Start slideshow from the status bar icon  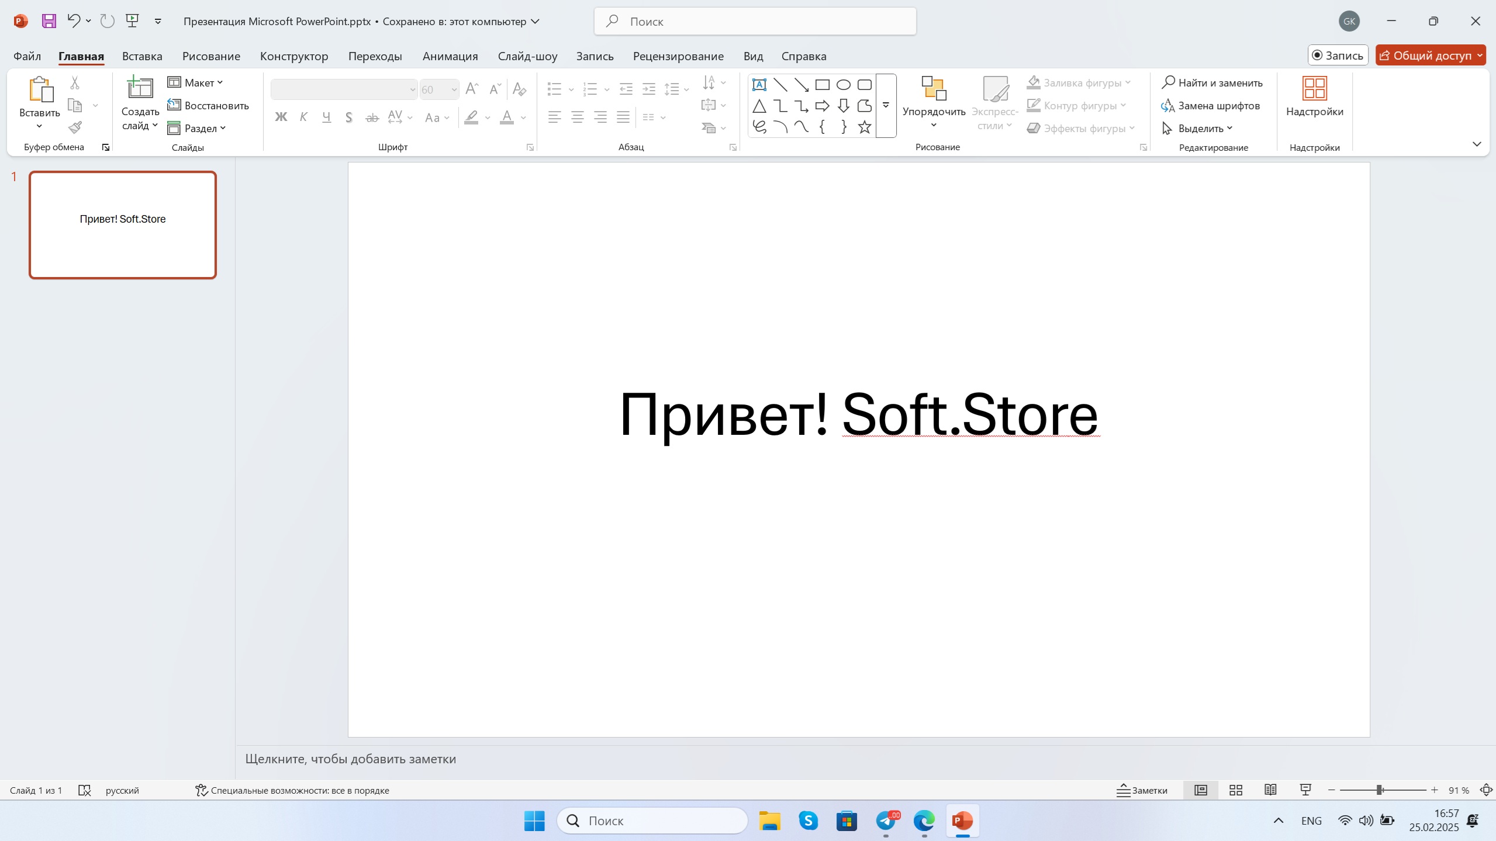point(1305,790)
